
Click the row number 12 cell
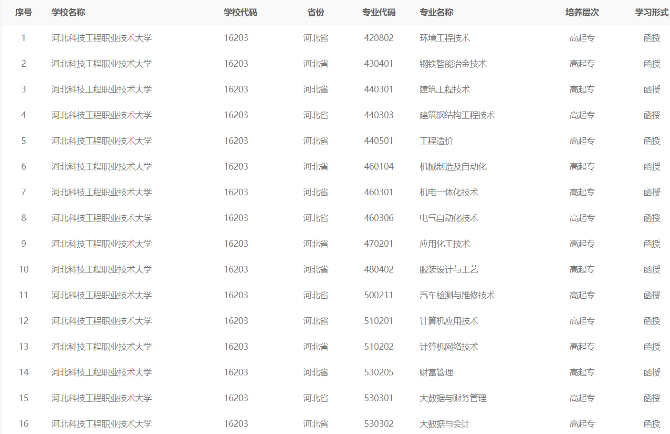click(23, 321)
